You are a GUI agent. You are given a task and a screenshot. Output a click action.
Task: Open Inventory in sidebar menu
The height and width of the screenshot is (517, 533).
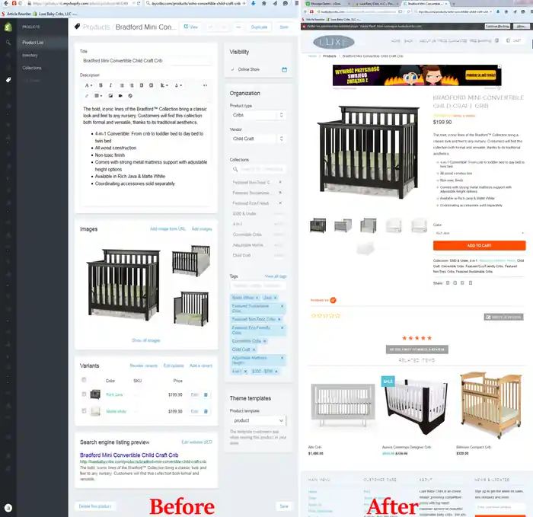click(30, 56)
